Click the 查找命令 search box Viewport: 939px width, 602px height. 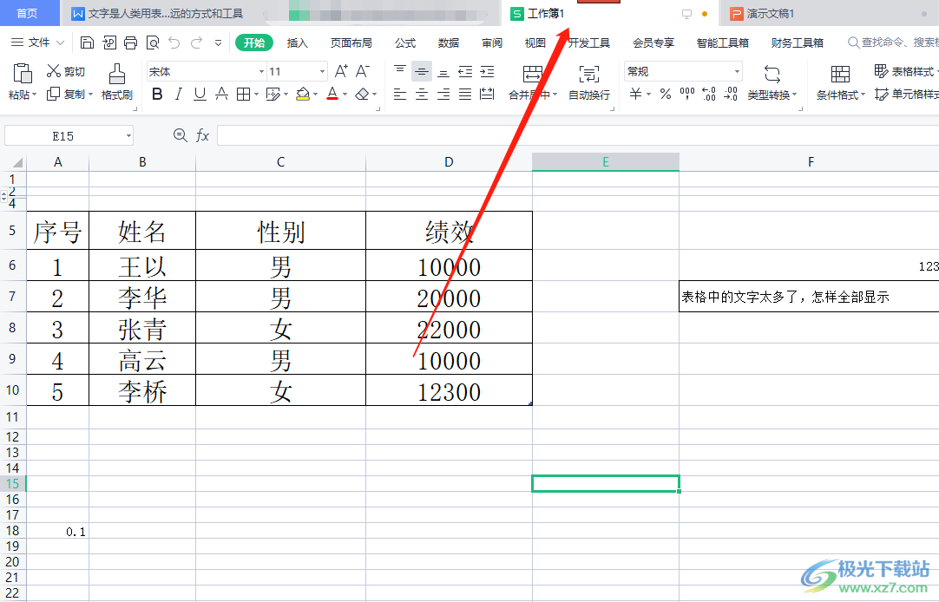coord(894,43)
